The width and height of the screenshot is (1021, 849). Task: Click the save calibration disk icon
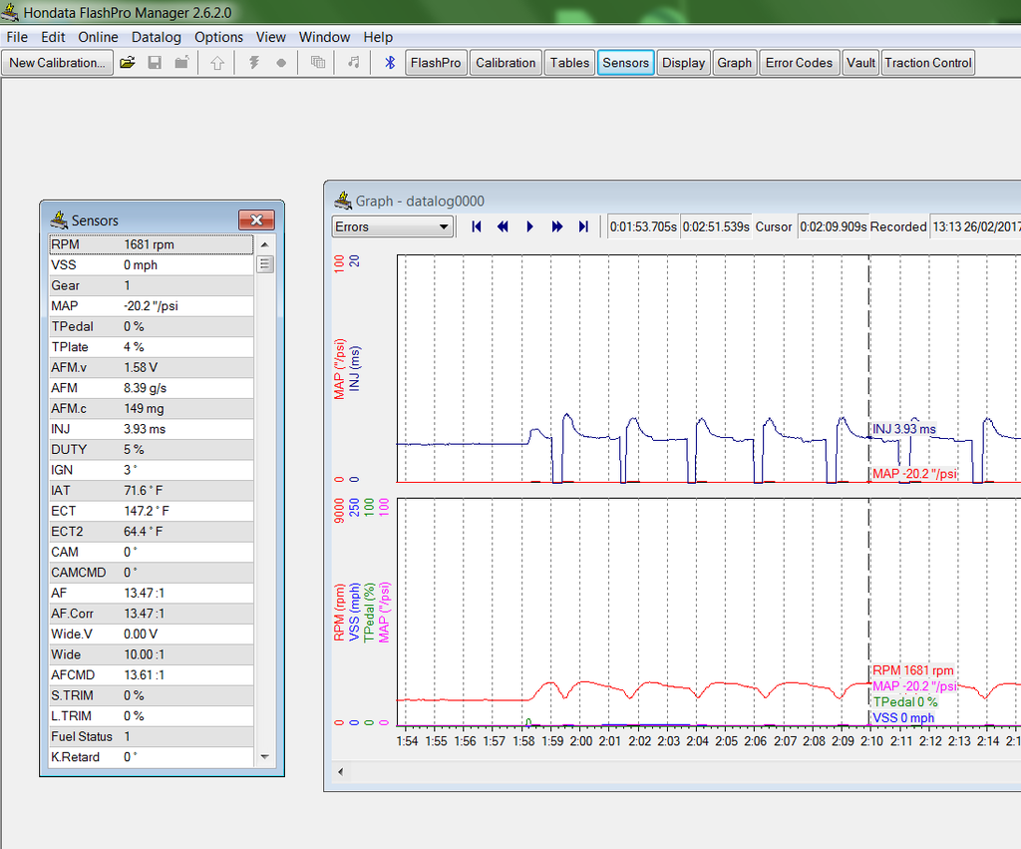point(155,63)
